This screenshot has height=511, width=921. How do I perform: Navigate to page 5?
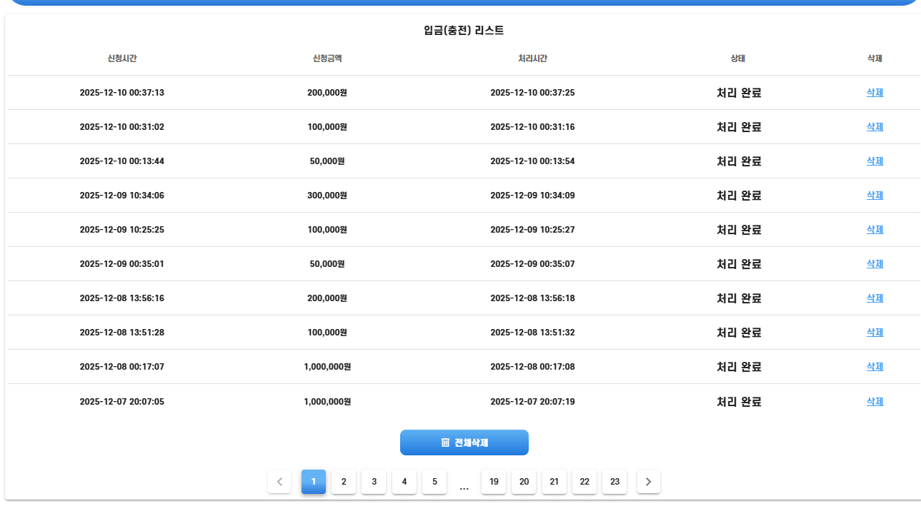point(434,482)
